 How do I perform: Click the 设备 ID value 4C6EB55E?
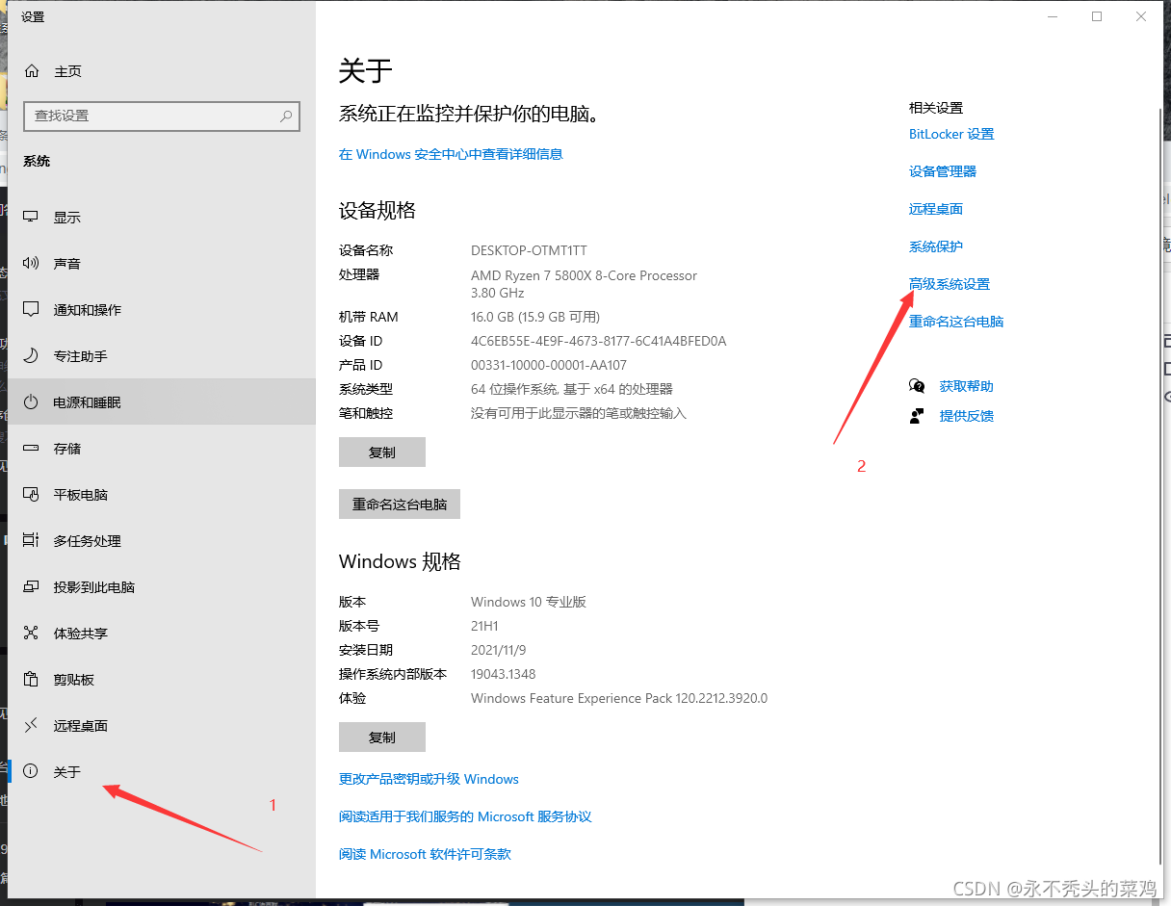(x=598, y=341)
